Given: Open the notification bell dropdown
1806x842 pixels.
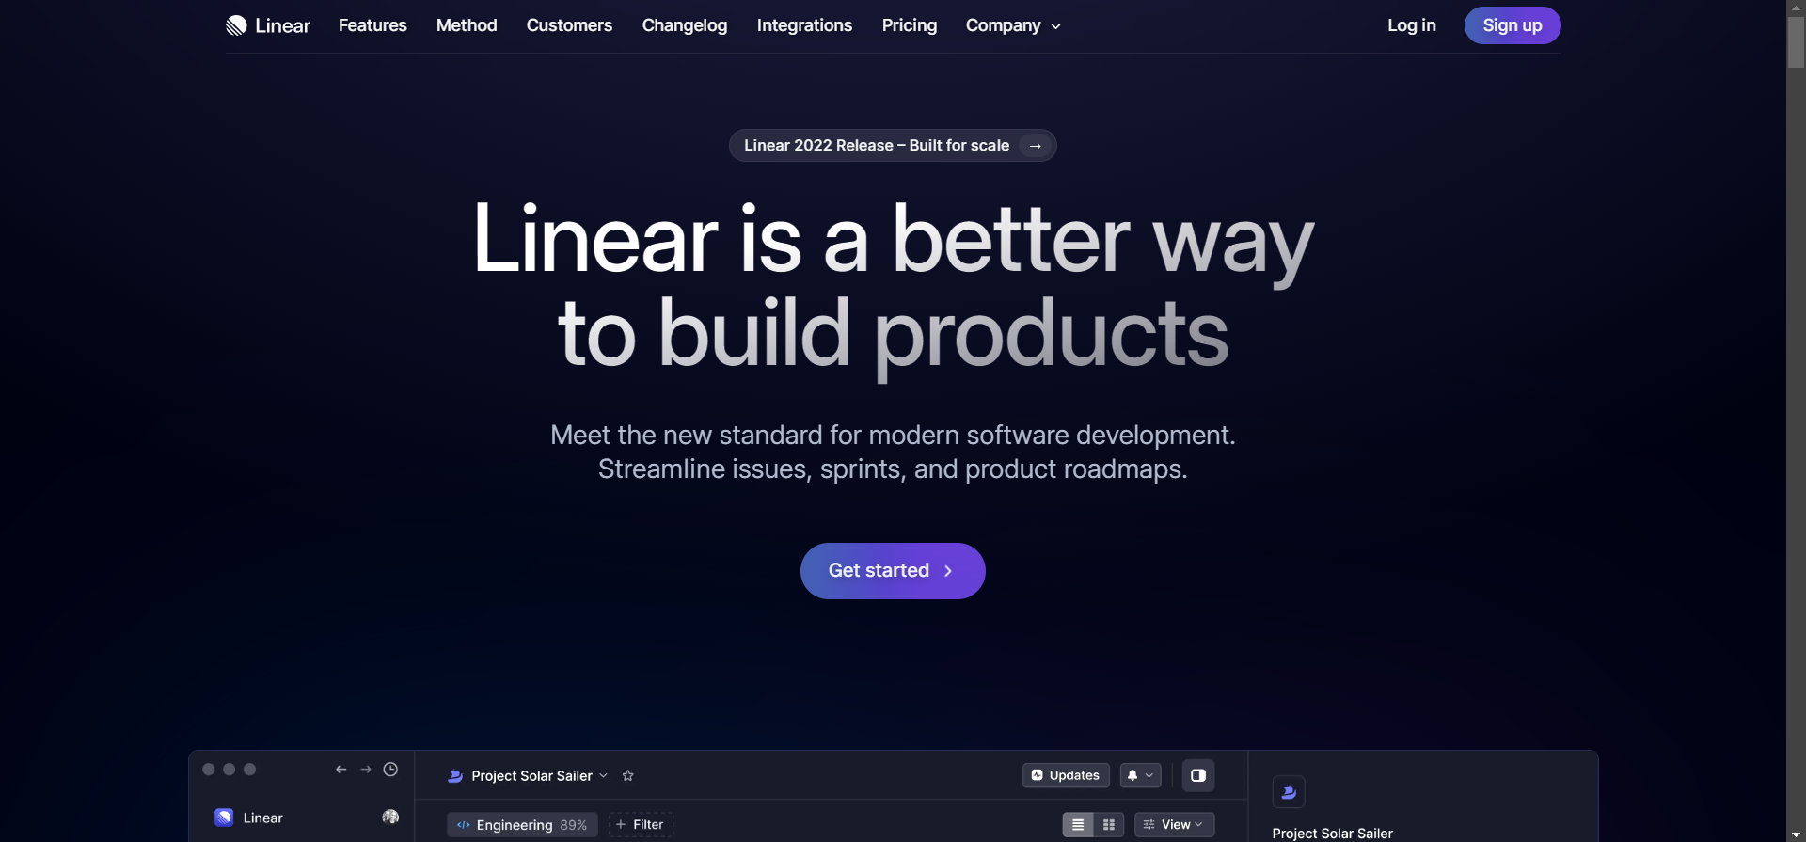Looking at the screenshot, I should tap(1140, 775).
